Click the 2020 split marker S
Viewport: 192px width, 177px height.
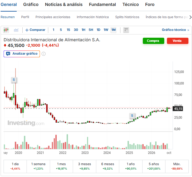[x=14, y=80]
